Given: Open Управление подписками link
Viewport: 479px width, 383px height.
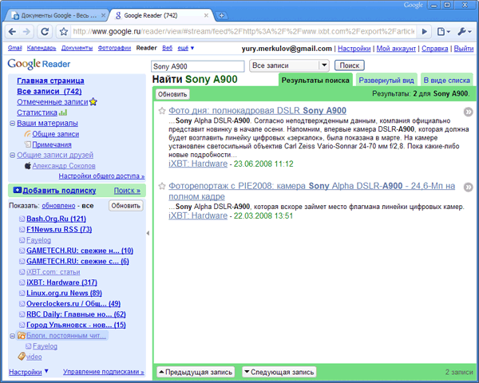Looking at the screenshot, I should (x=103, y=372).
